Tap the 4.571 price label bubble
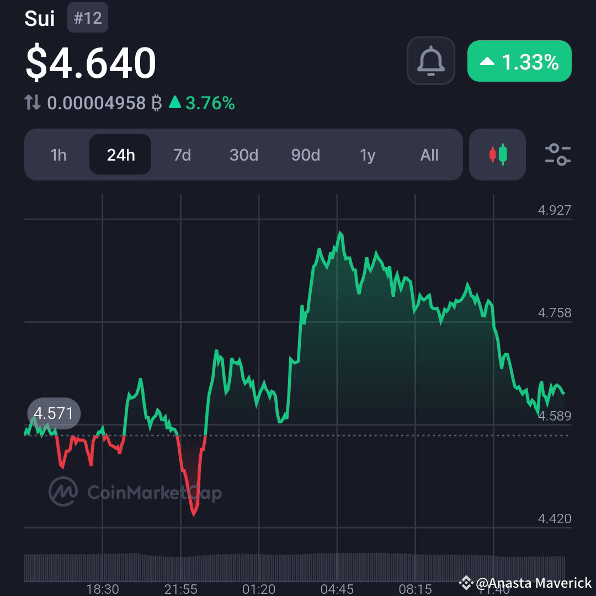This screenshot has width=596, height=596. click(x=54, y=413)
